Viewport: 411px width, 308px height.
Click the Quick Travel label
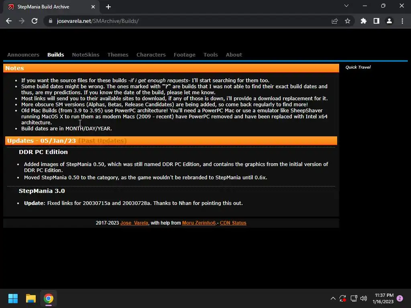pyautogui.click(x=358, y=67)
